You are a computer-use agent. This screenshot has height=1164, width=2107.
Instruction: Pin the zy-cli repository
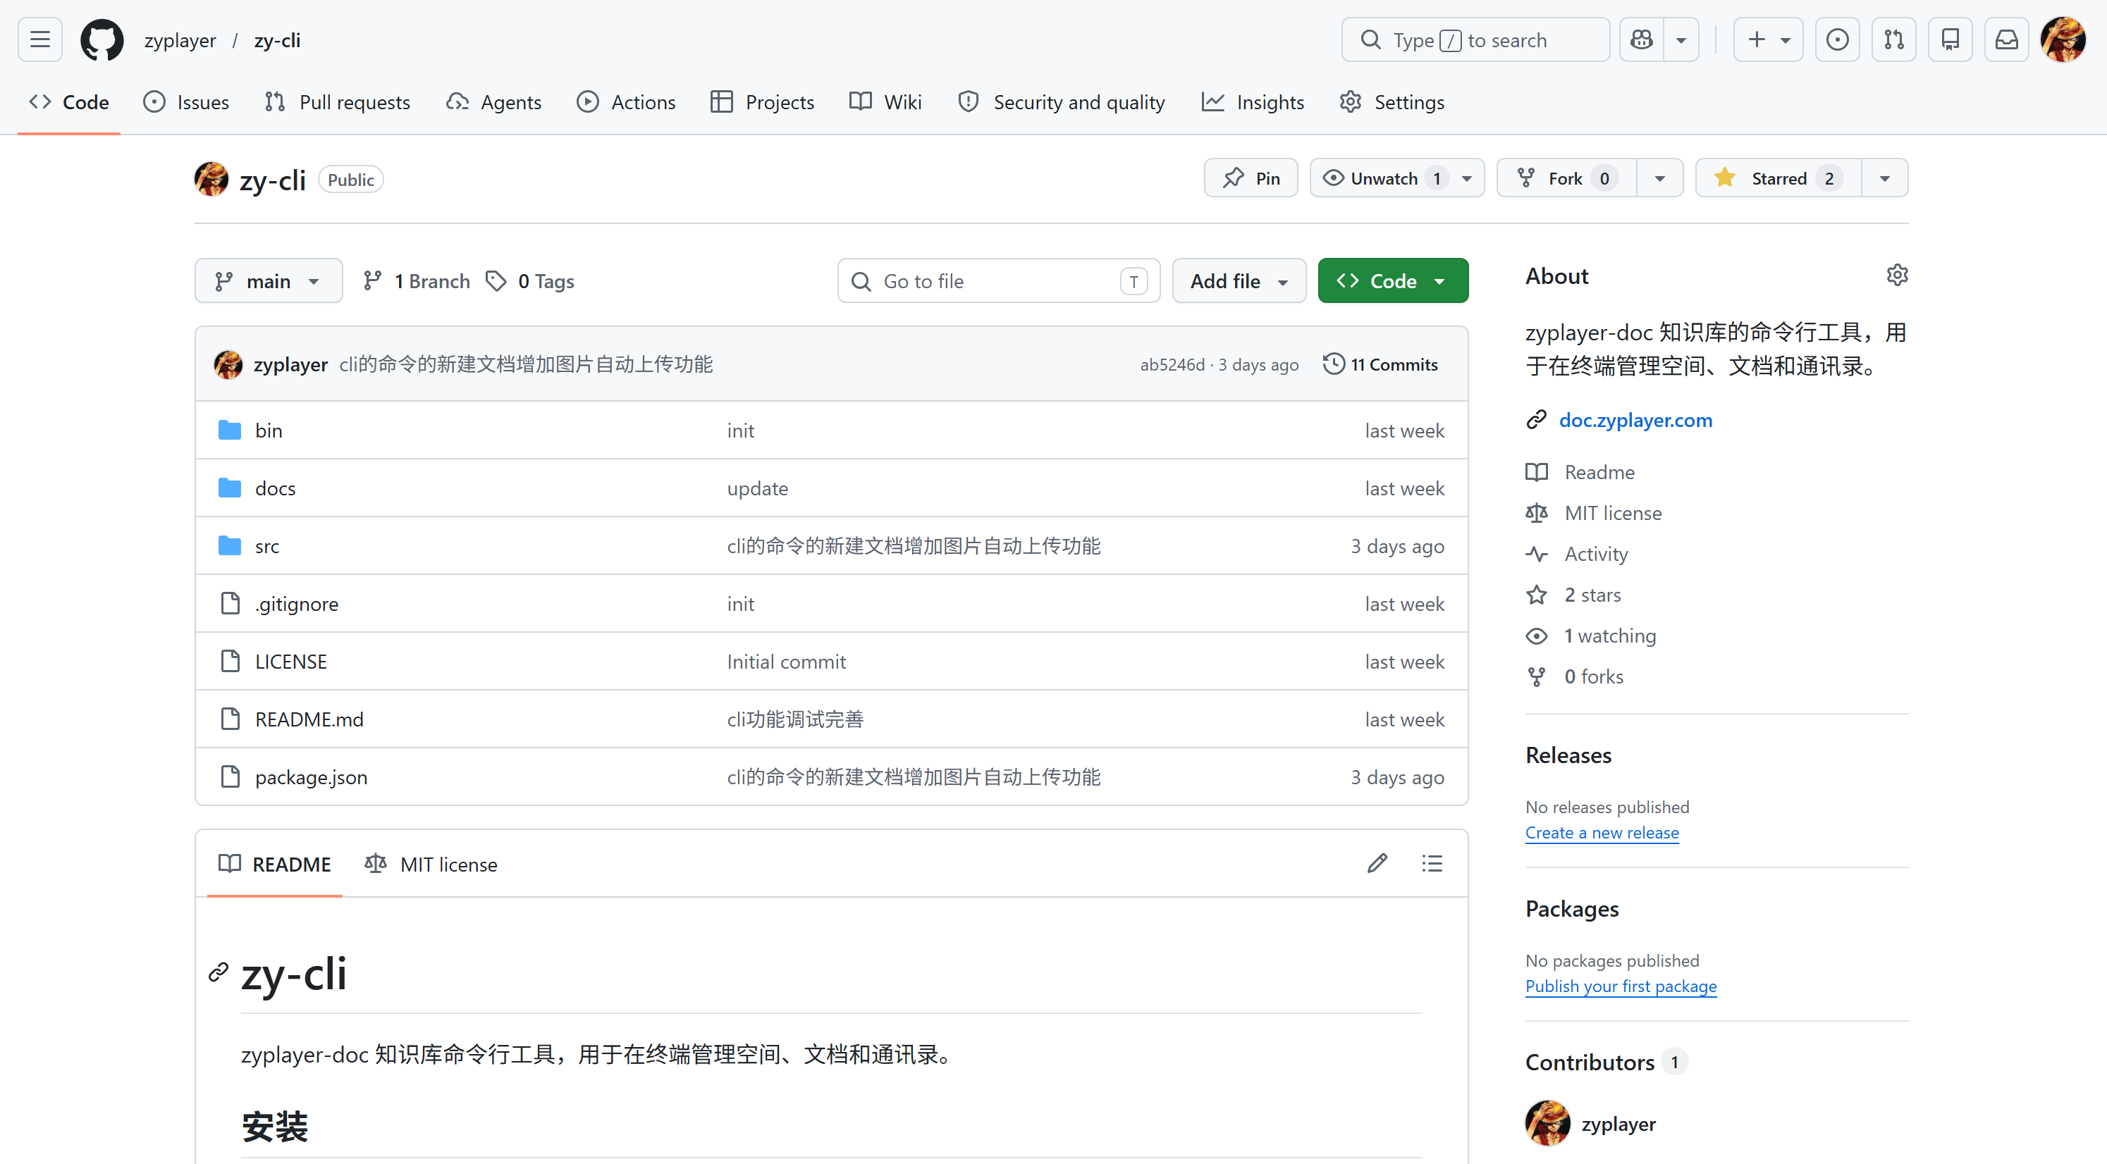click(x=1251, y=178)
